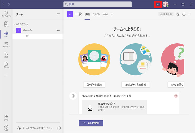Switch to the Wiki tab

[105, 14]
